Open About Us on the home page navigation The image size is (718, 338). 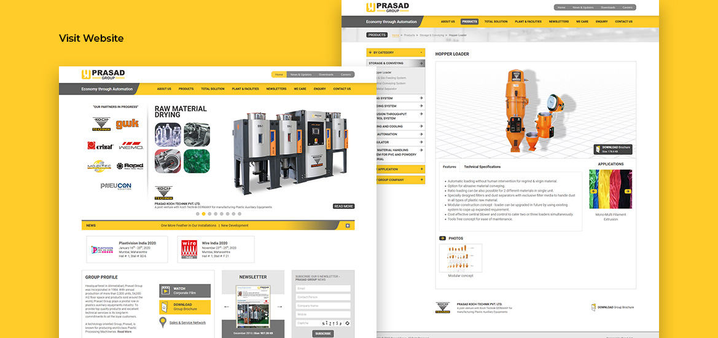click(164, 89)
